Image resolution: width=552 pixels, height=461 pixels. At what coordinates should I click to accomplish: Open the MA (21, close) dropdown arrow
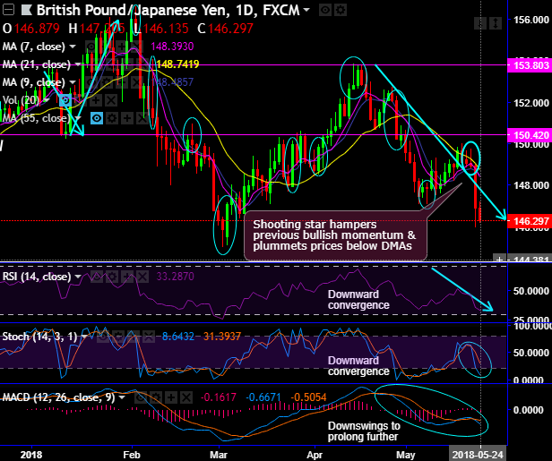pyautogui.click(x=78, y=64)
